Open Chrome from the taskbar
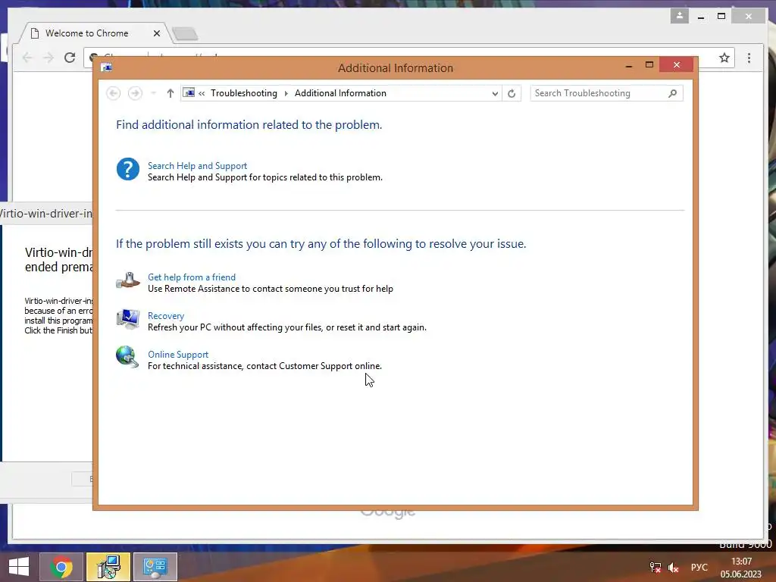 click(x=61, y=567)
